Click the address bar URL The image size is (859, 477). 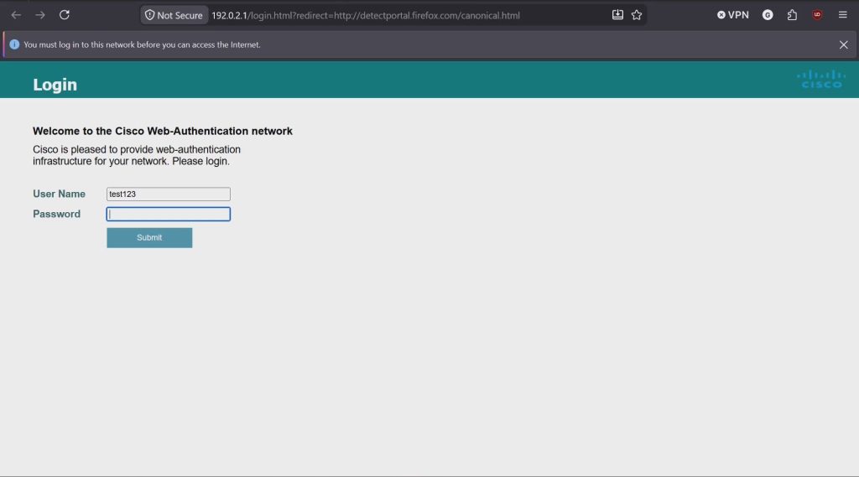pyautogui.click(x=366, y=15)
